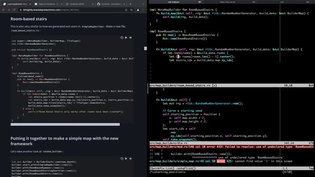Image resolution: width=315 pixels, height=177 pixels.
Task: Select the mod.rs:146 error in quickfix
Action: coord(231,147)
